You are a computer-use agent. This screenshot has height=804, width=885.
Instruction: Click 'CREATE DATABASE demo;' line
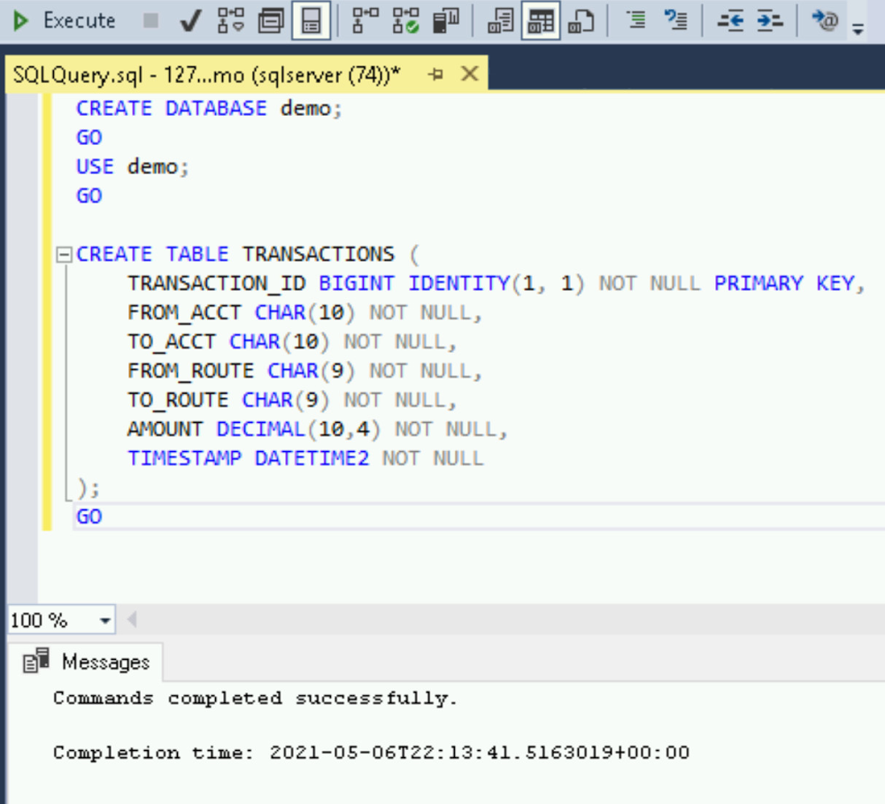209,108
